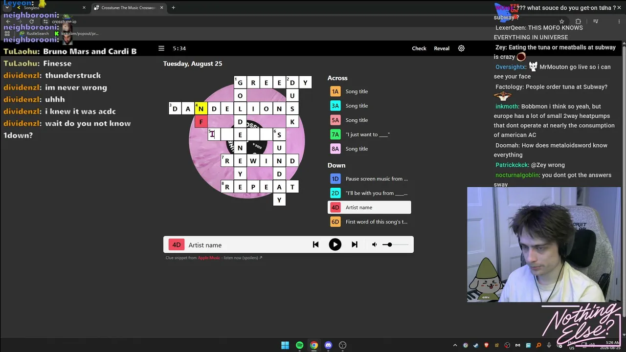This screenshot has width=626, height=352.
Task: Skip to the next clue
Action: pos(355,244)
